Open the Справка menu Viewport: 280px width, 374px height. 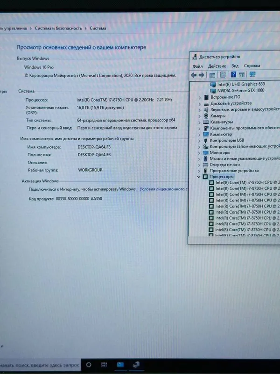(252, 65)
